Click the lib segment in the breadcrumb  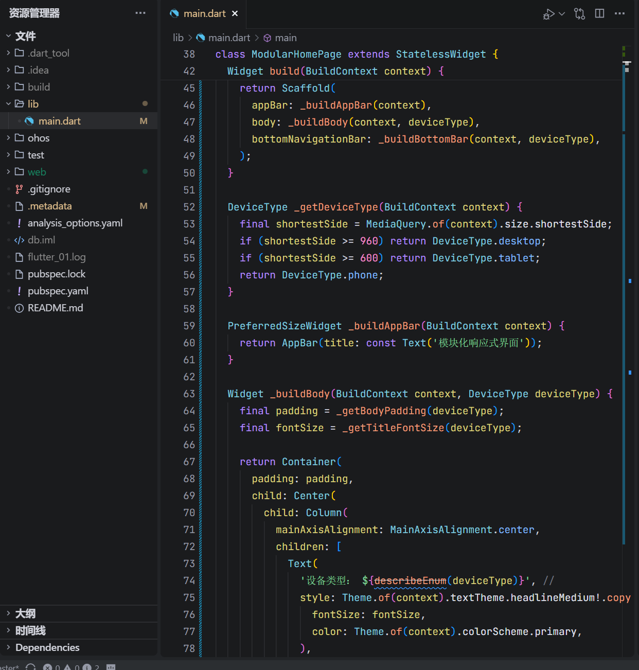(x=178, y=38)
